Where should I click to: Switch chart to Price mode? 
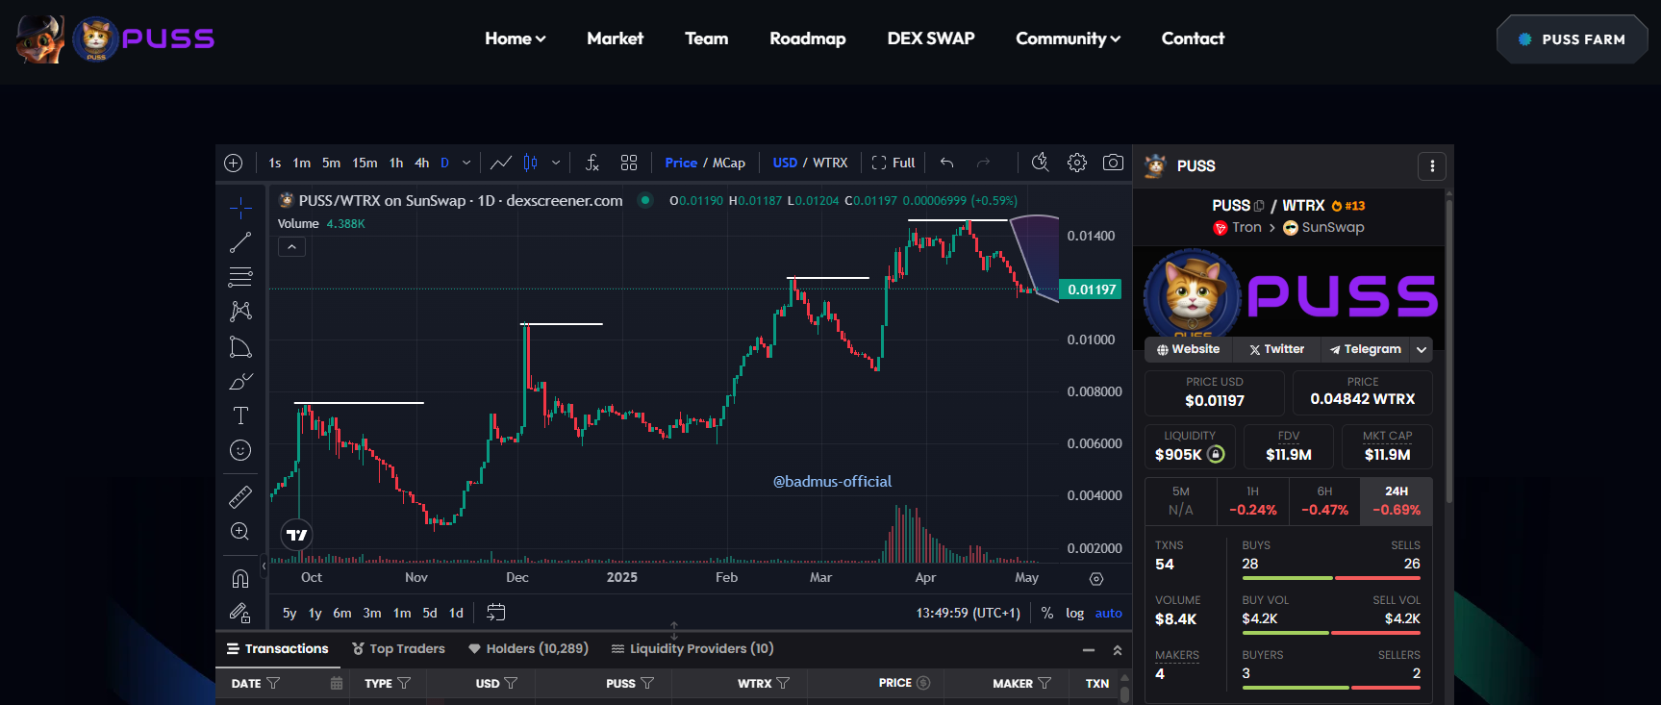tap(681, 163)
